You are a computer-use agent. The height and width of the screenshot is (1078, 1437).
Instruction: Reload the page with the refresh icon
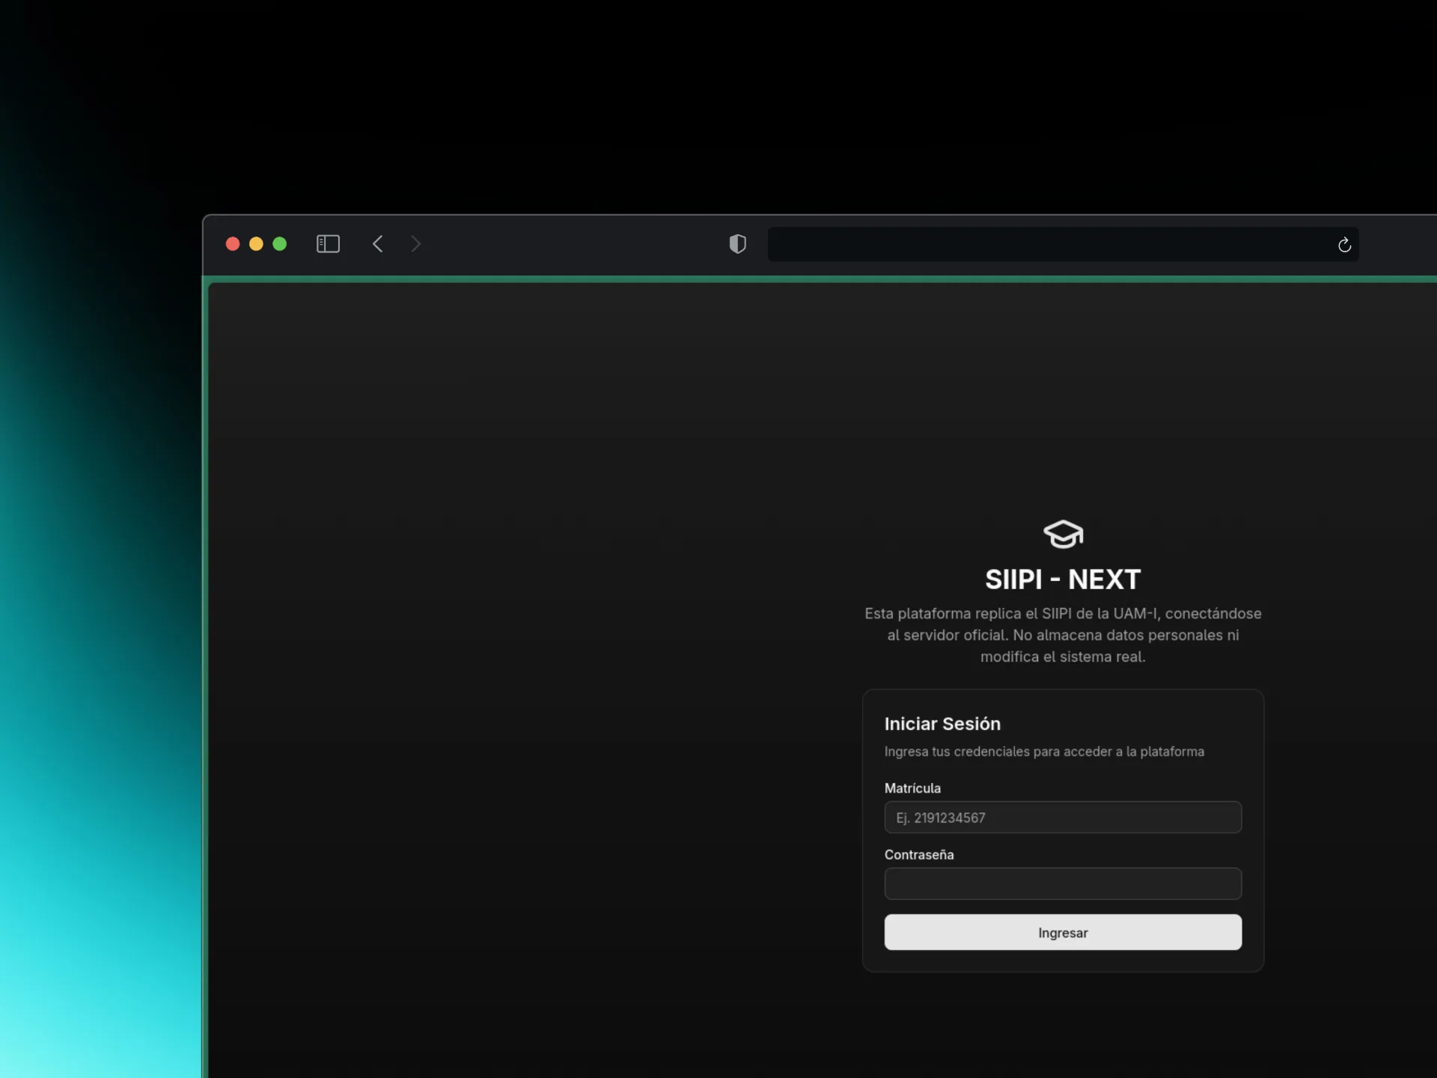pyautogui.click(x=1344, y=245)
